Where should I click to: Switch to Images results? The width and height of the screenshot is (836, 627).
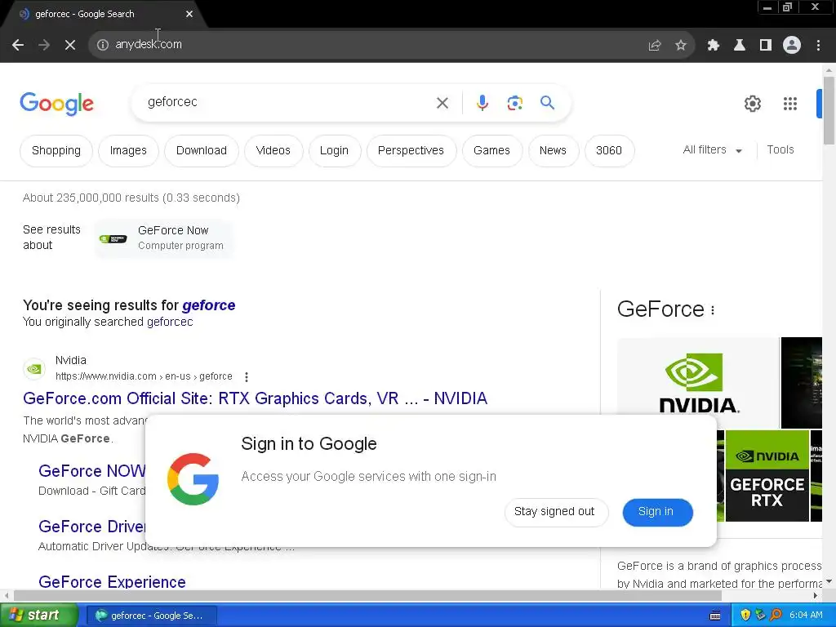click(128, 151)
